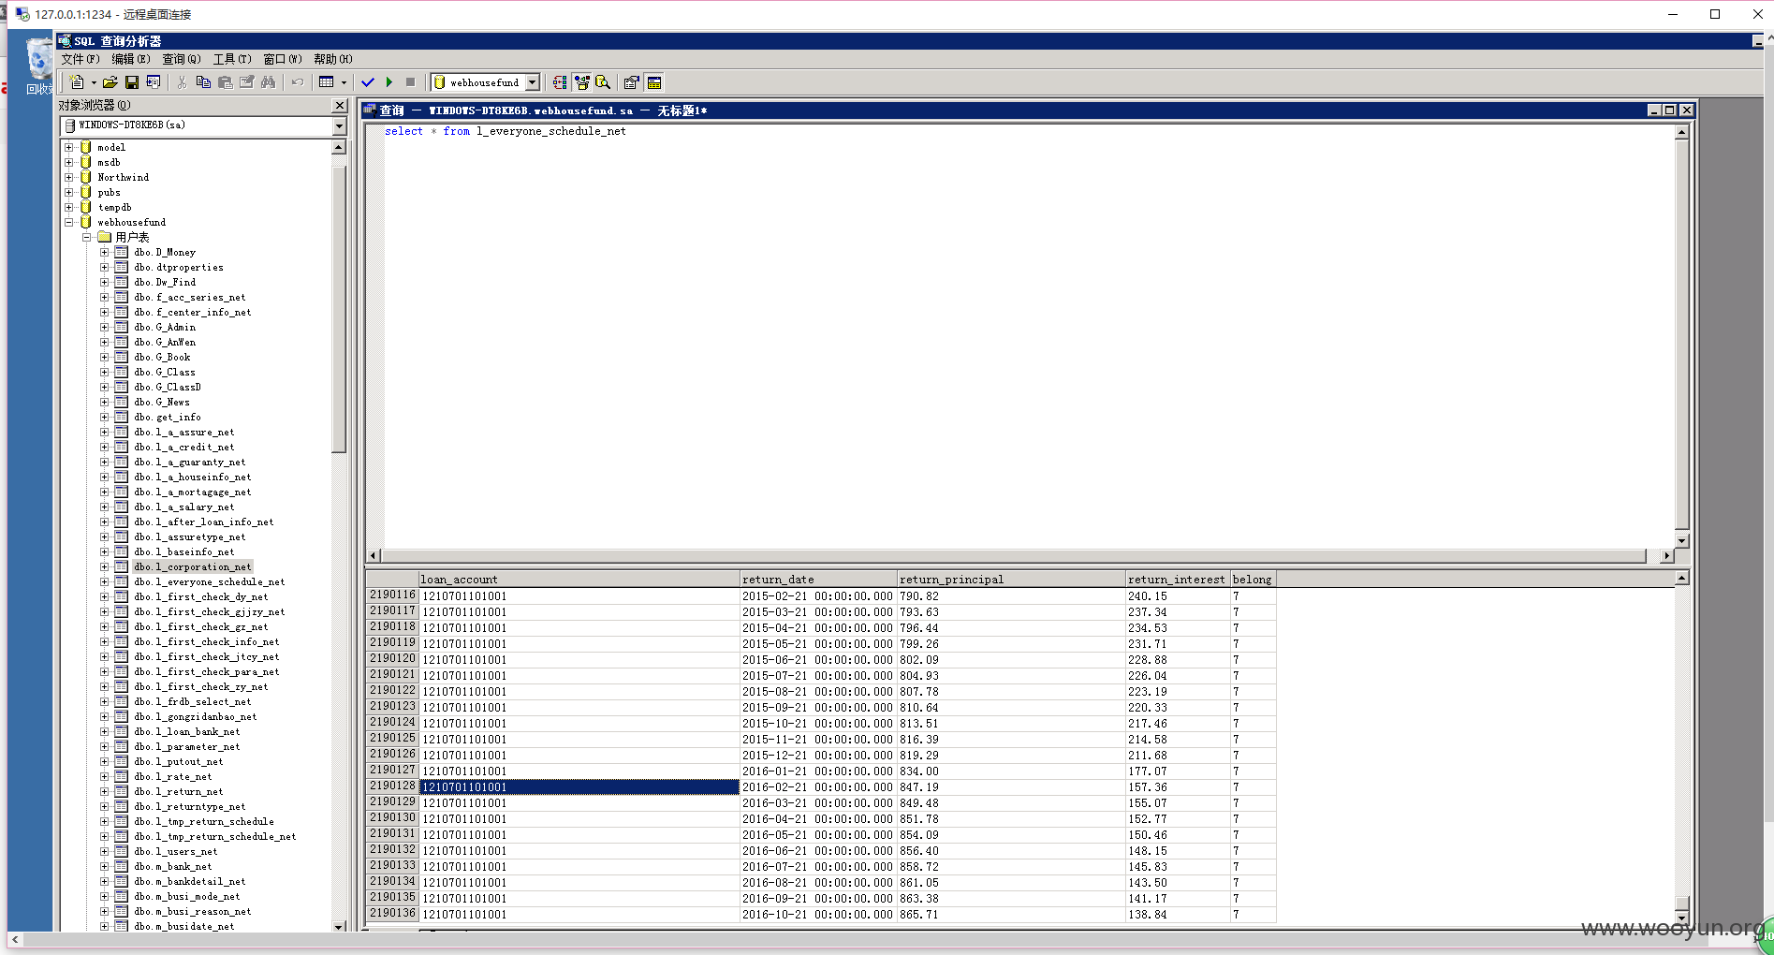This screenshot has height=955, width=1774.
Task: Click the return_principal cell 790.82
Action: pos(1011,596)
